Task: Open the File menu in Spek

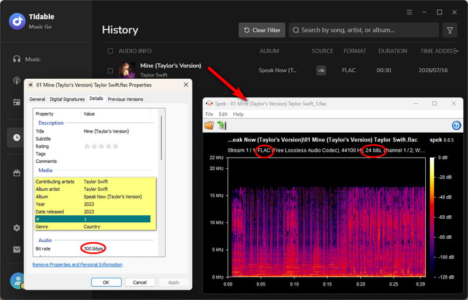Action: pos(209,114)
